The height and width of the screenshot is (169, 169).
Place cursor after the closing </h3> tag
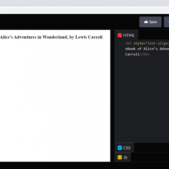coord(150,54)
